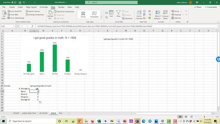Viewport: 220px width, 124px height.
Task: Switch to Page Layout view
Action: pos(186,117)
